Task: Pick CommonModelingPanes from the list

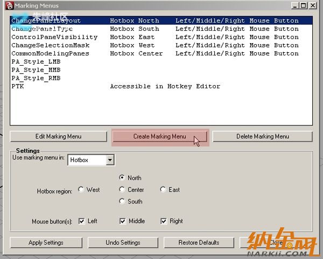Action: click(x=50, y=53)
